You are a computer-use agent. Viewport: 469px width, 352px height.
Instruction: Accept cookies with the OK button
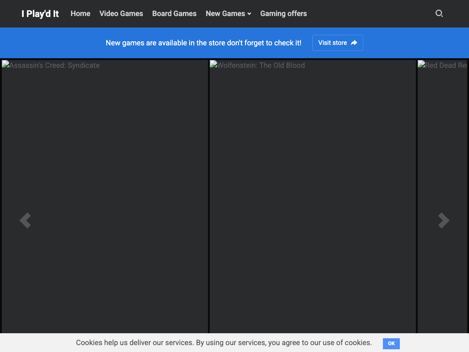(x=391, y=343)
